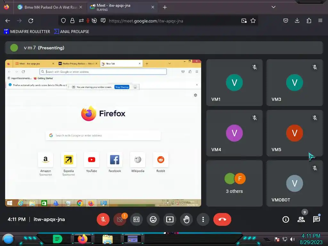The width and height of the screenshot is (328, 246).
Task: Save to Pocket icon in toolbar
Action: [286, 20]
